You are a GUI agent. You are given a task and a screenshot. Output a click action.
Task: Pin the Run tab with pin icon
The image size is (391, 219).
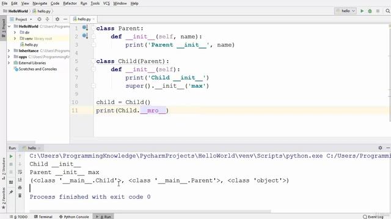pos(11,192)
